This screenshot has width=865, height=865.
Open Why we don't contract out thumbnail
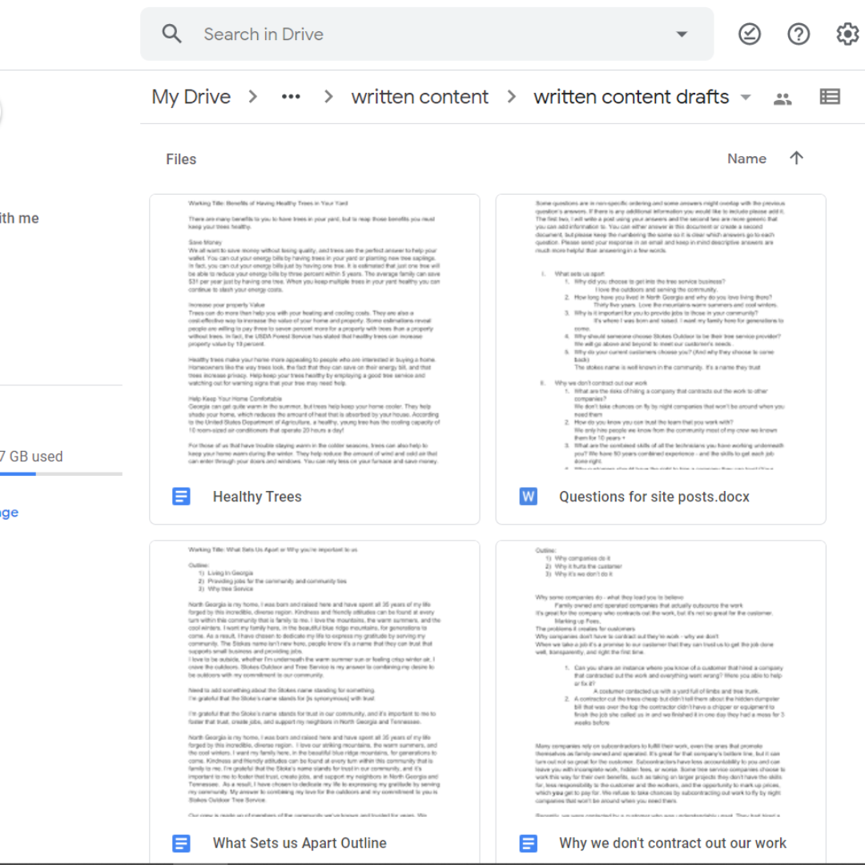click(x=661, y=678)
